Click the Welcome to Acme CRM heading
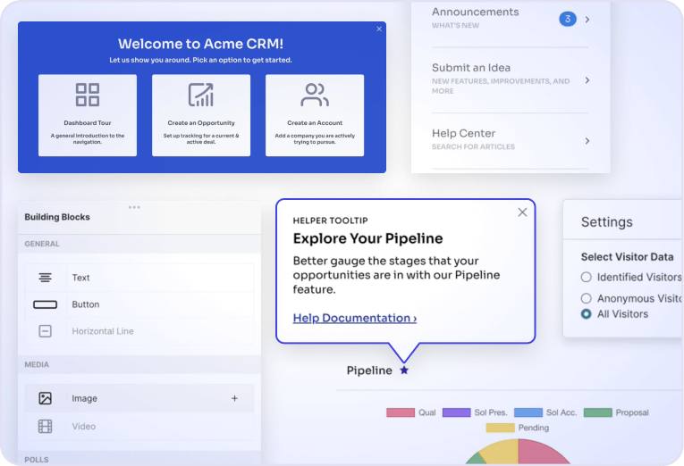 pos(200,44)
